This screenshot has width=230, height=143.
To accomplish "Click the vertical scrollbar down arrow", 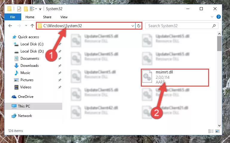I will pos(219,126).
